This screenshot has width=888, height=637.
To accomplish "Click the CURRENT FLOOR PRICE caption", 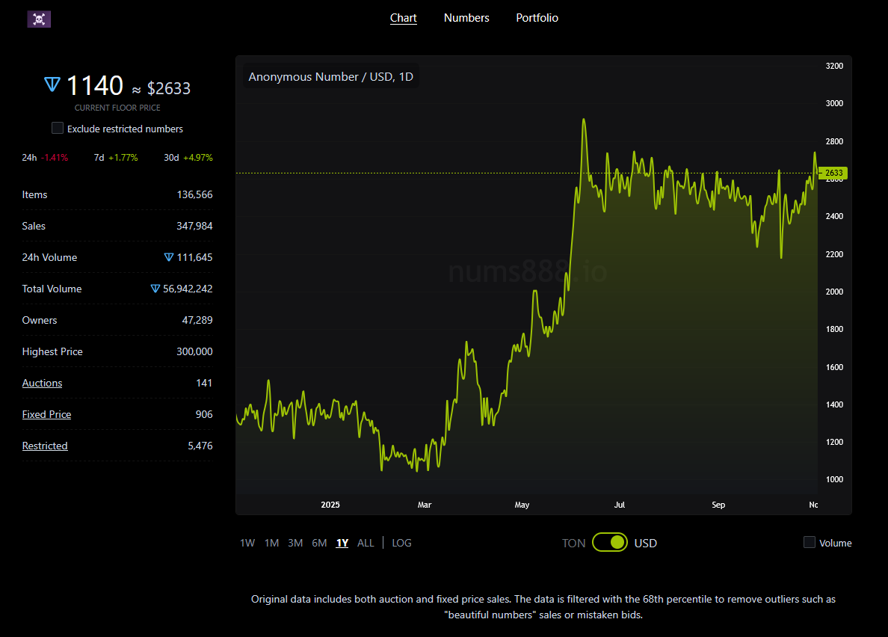I will tap(118, 108).
